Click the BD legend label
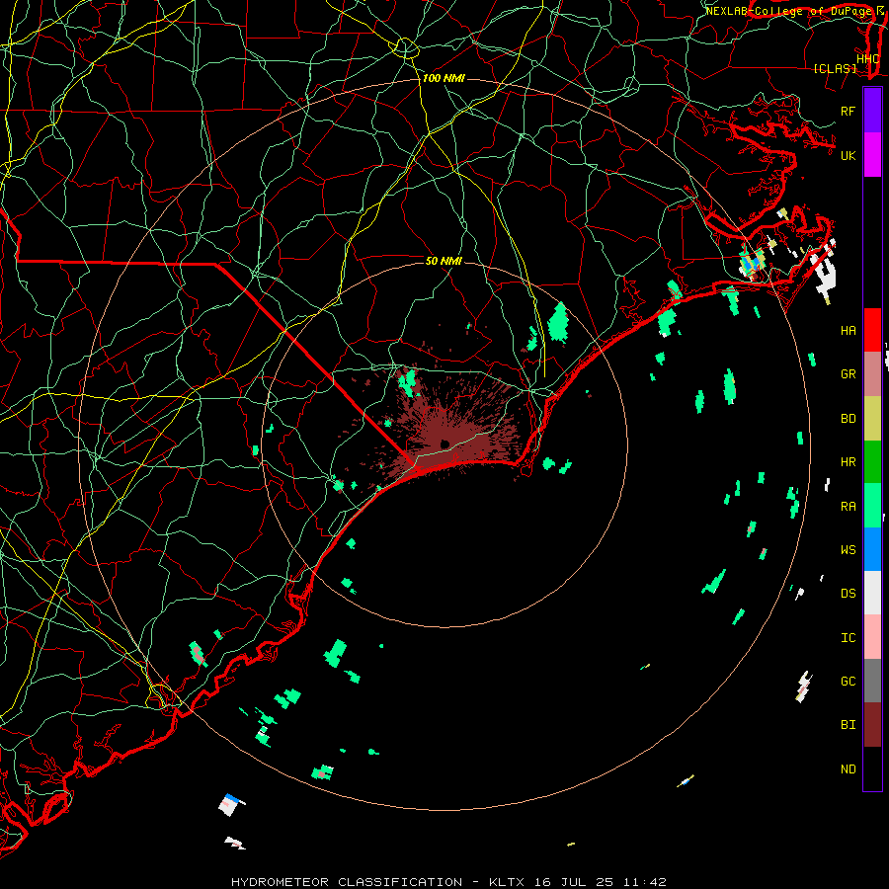This screenshot has height=889, width=889. click(848, 419)
